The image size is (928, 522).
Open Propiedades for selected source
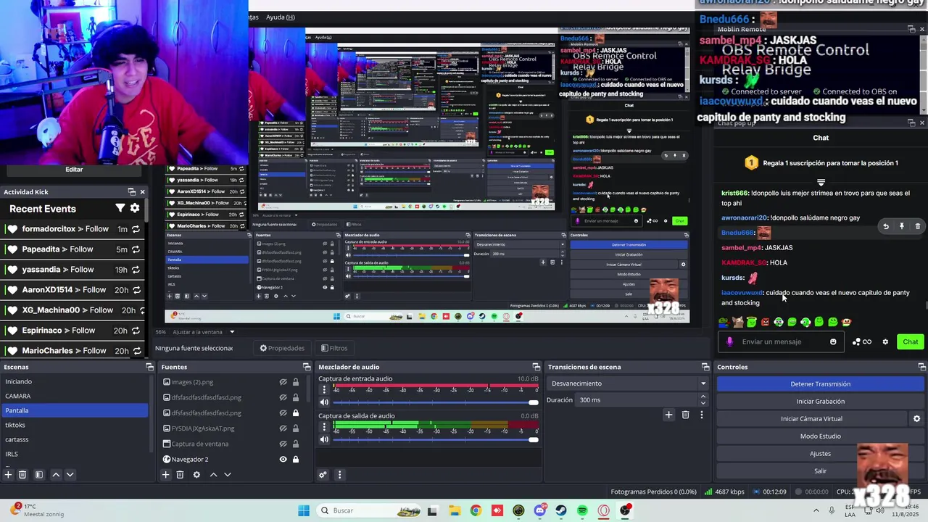point(283,348)
